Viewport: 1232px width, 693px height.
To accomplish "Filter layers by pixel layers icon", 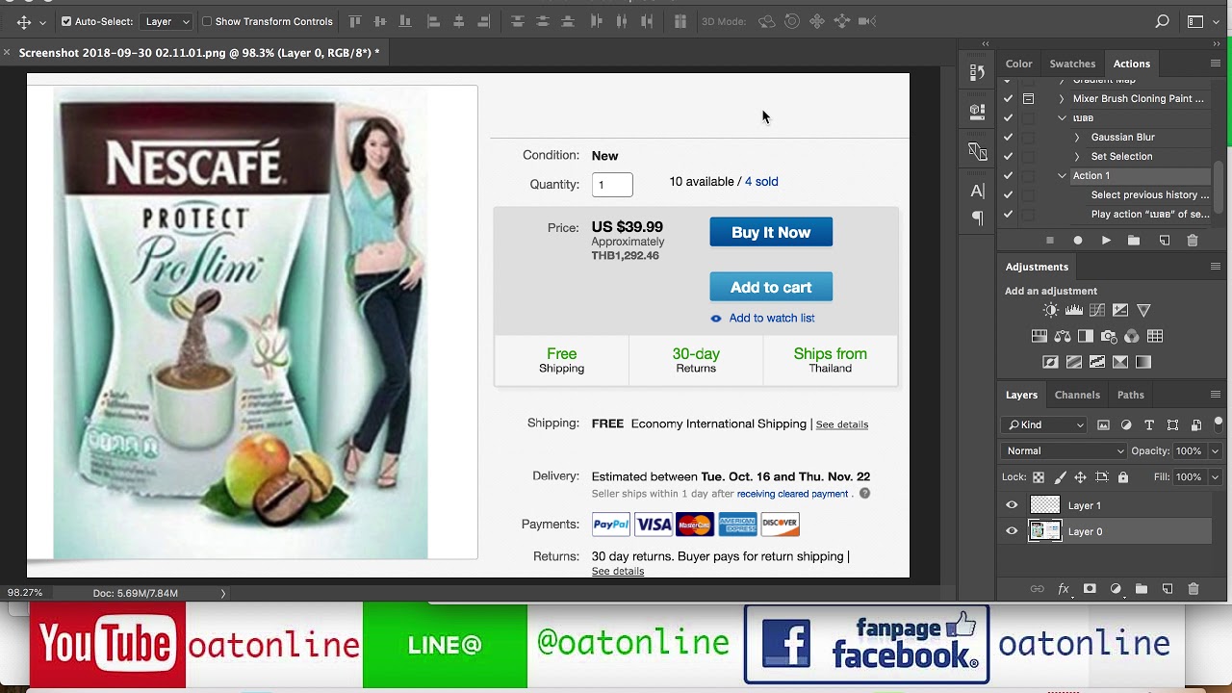I will pyautogui.click(x=1103, y=424).
